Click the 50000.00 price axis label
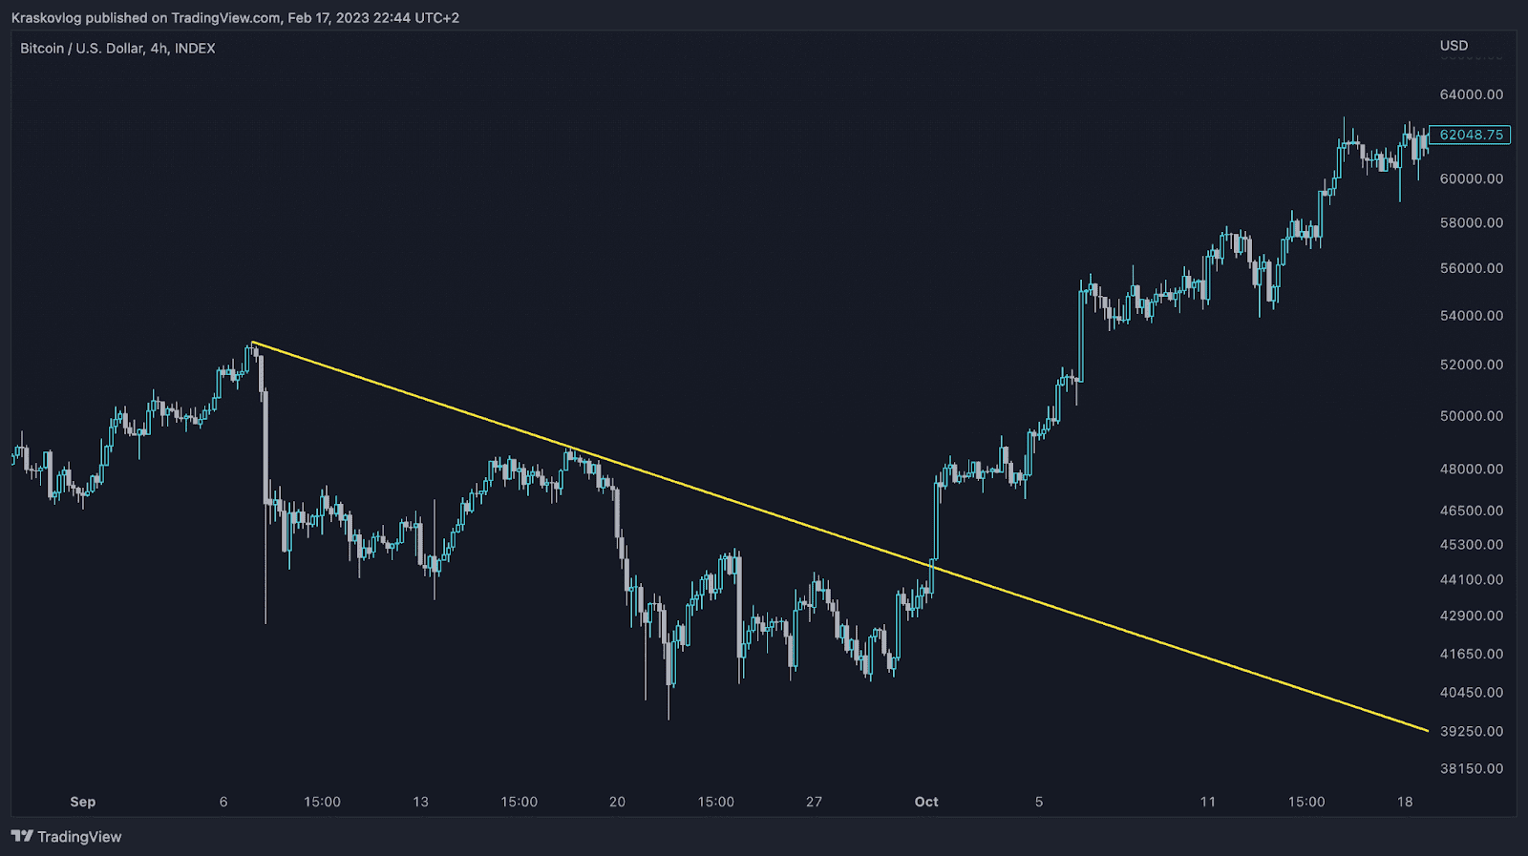The width and height of the screenshot is (1528, 856). (x=1471, y=416)
